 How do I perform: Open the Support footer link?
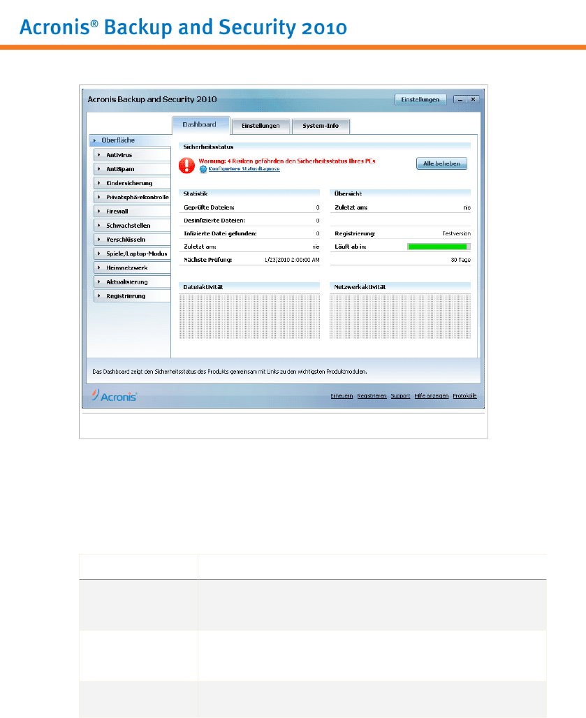[x=400, y=396]
